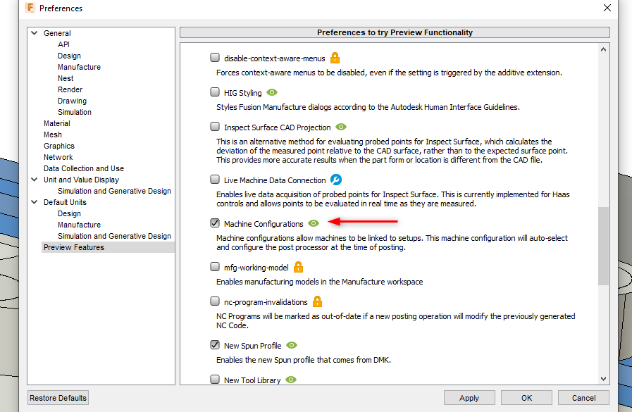The image size is (632, 412).
Task: Disable the Machine Configurations checkbox
Action: click(x=214, y=223)
